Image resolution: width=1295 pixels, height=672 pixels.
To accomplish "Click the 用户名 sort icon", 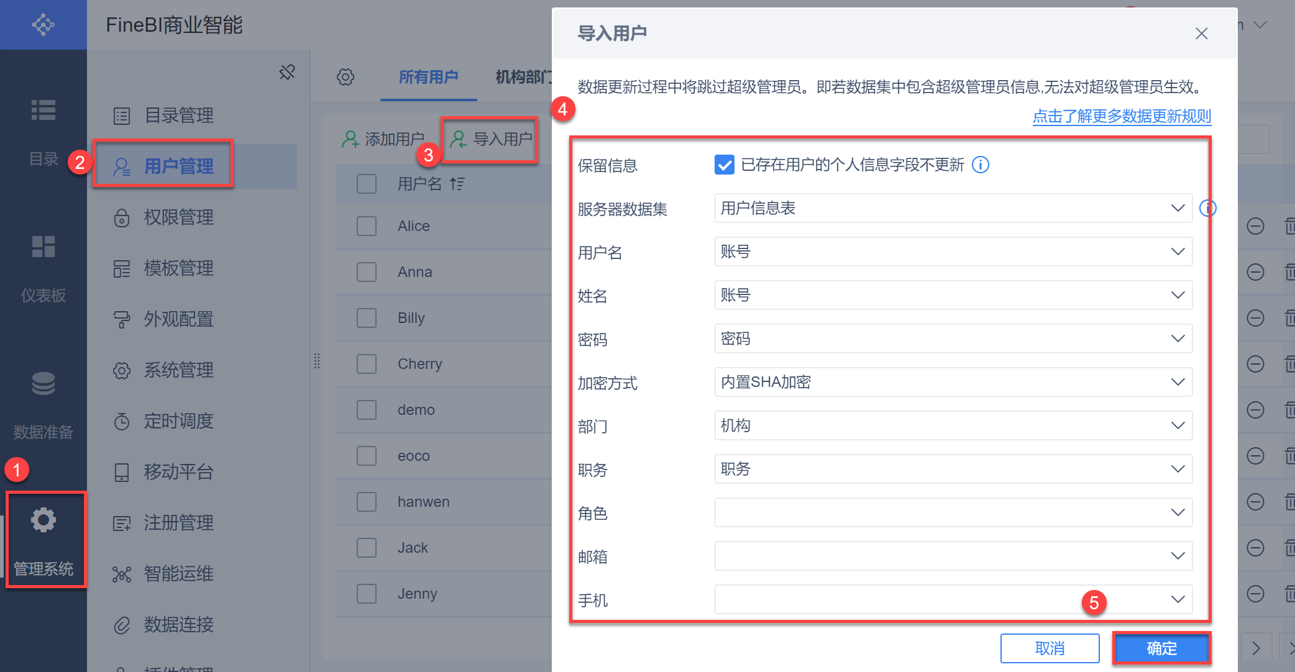I will [x=457, y=184].
